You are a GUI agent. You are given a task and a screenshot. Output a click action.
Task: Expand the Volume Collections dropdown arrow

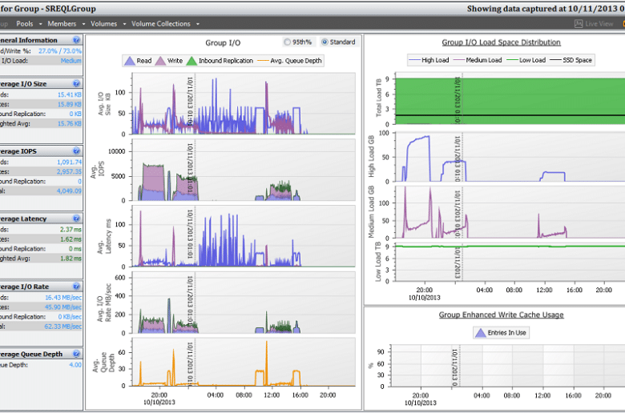198,24
